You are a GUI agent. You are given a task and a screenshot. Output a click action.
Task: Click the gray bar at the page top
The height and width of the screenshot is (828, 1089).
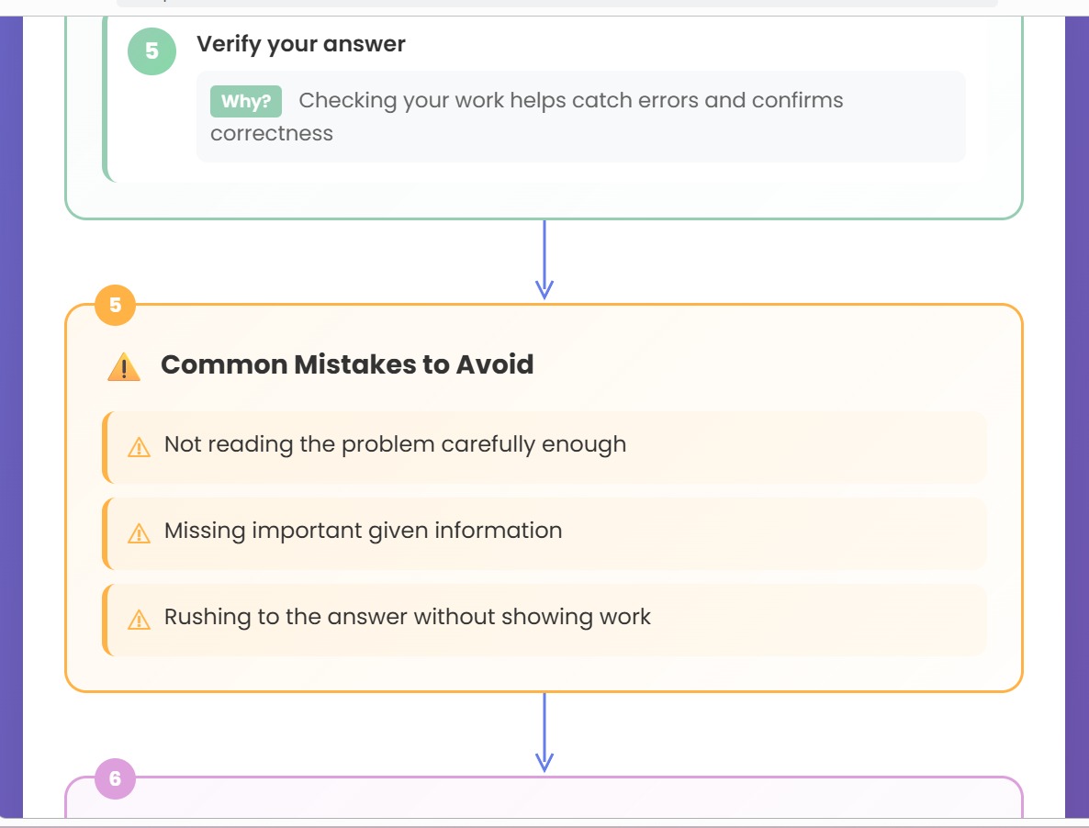coord(557,4)
